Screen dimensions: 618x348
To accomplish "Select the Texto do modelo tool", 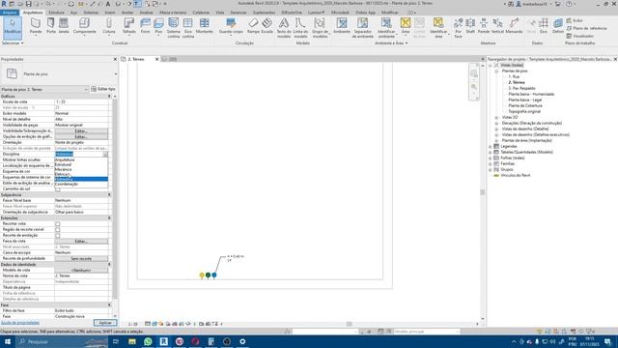I will [x=284, y=27].
